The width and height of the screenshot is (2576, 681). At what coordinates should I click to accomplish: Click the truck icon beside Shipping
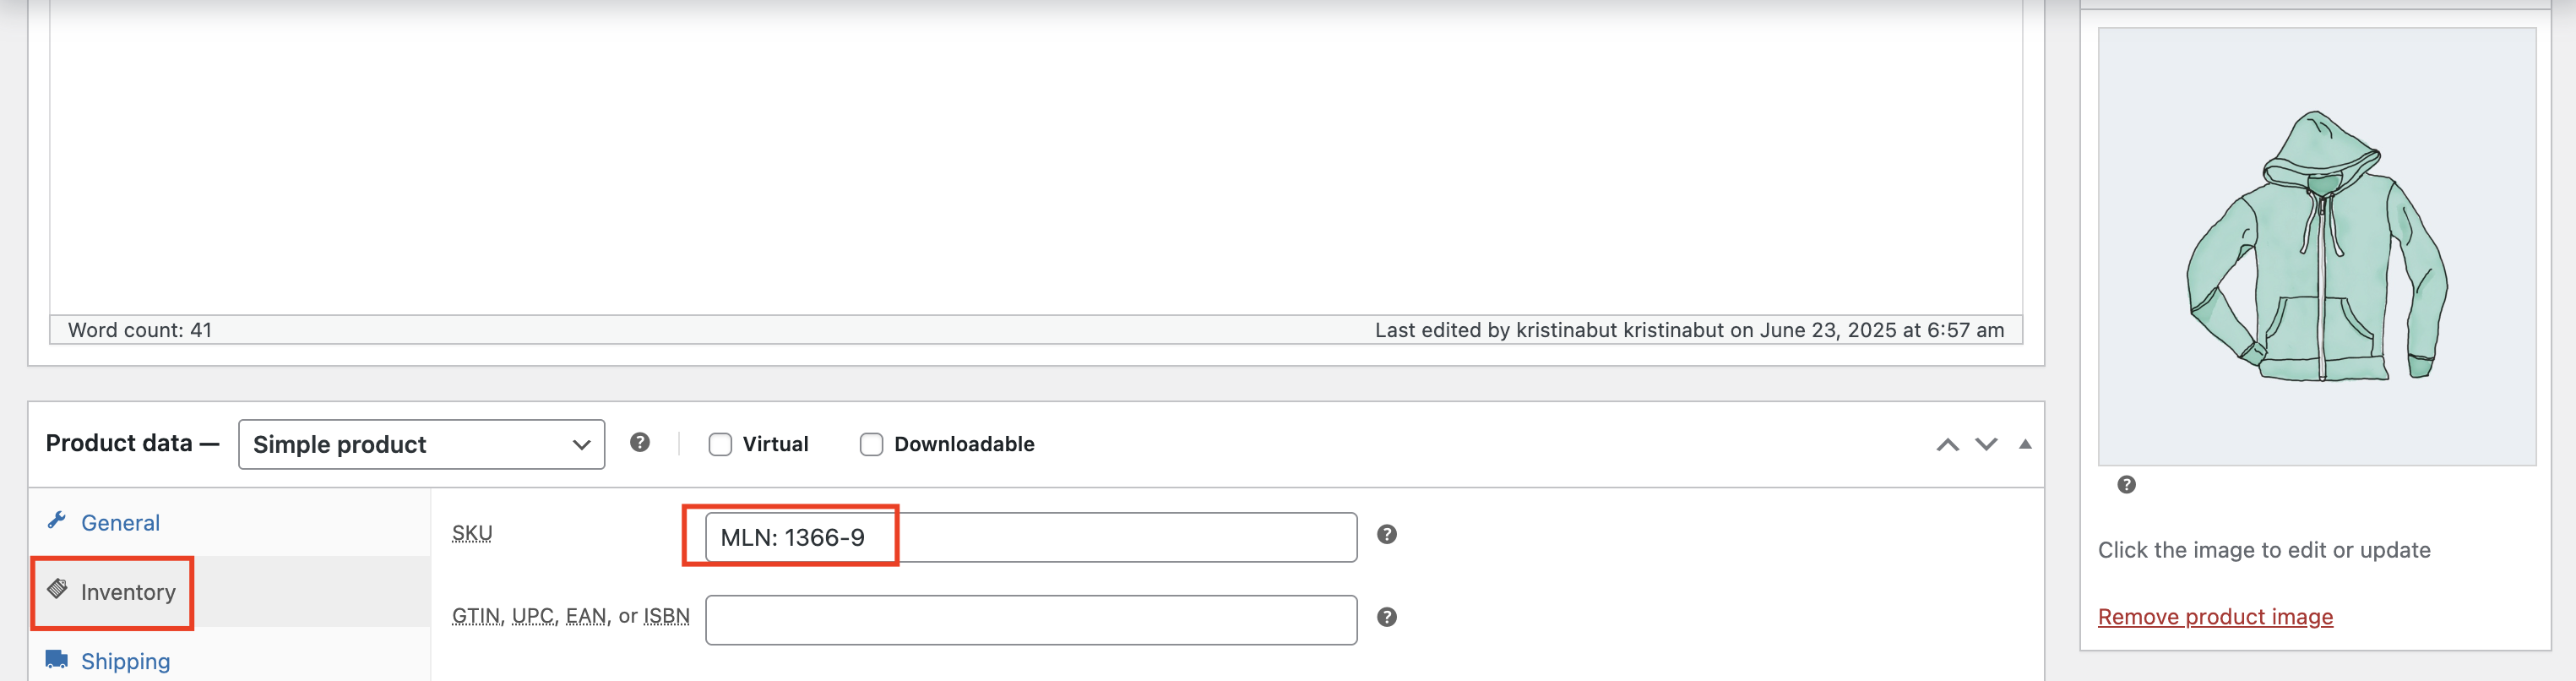[x=57, y=659]
